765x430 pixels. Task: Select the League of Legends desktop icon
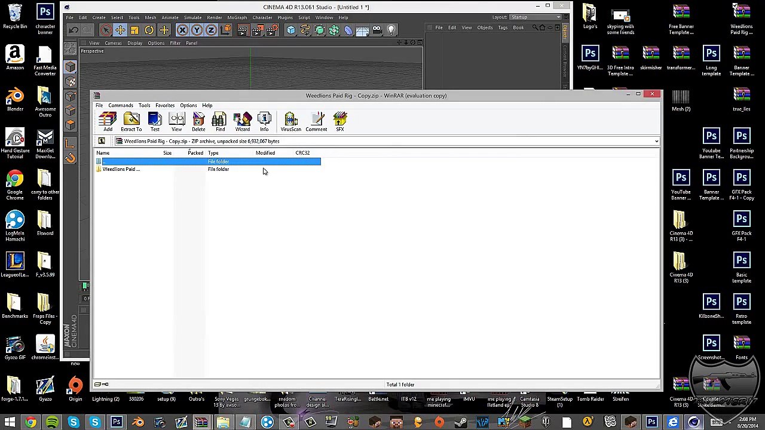[x=15, y=264]
